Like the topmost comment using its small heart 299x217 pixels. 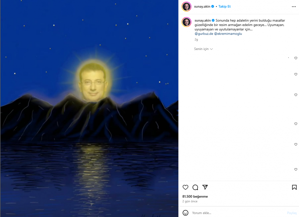point(296,58)
